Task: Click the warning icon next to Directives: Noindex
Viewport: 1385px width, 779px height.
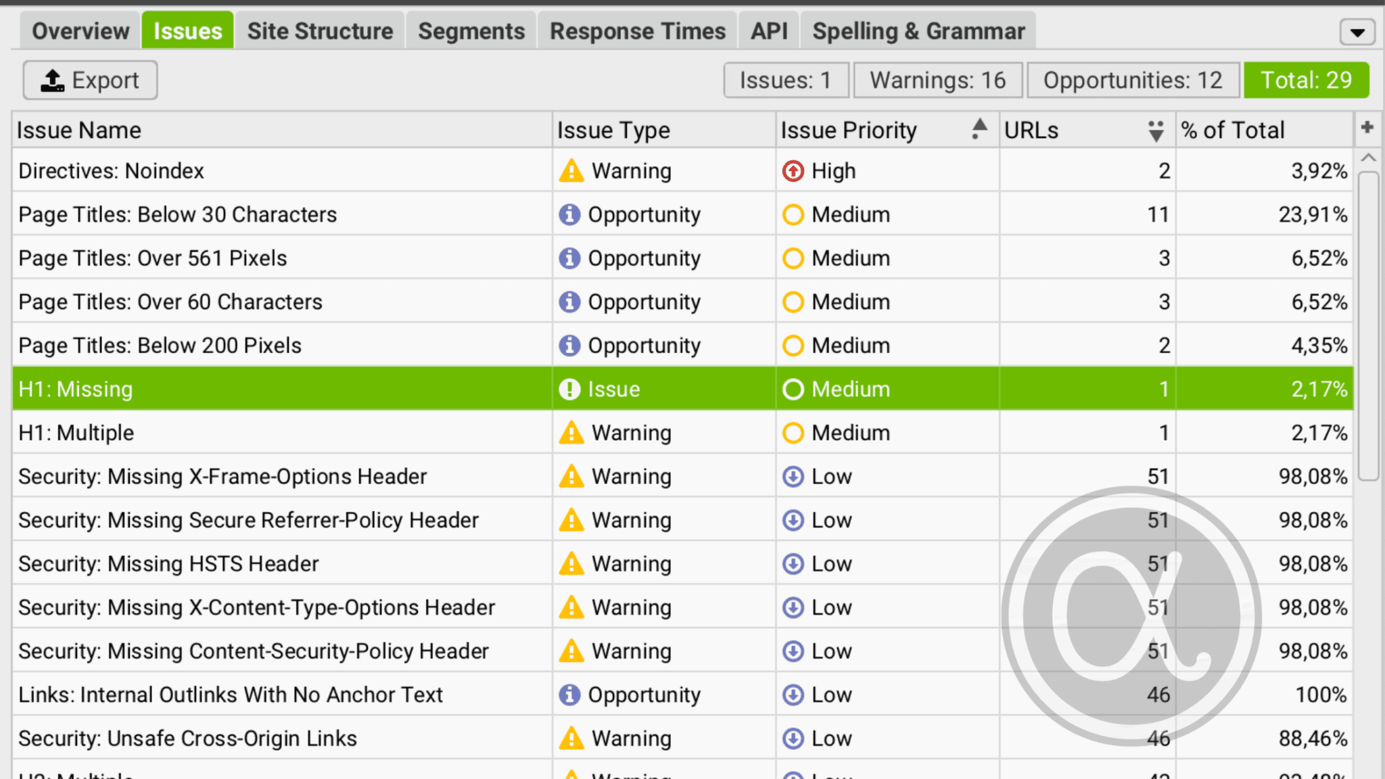Action: [x=570, y=171]
